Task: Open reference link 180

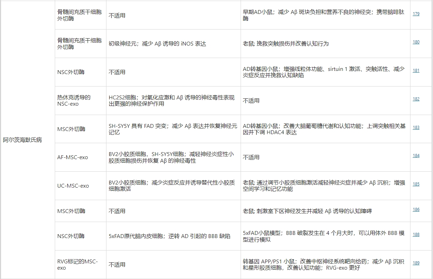Action: point(416,42)
